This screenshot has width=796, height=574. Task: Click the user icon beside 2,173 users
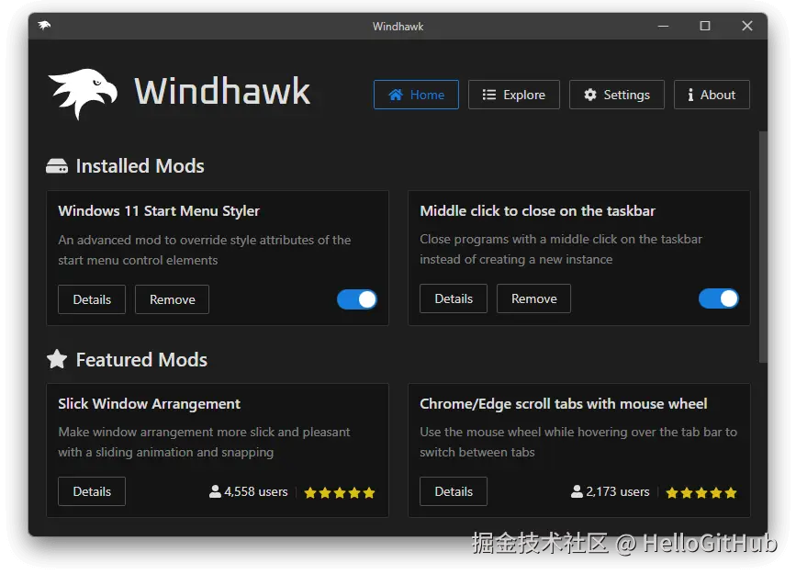577,491
